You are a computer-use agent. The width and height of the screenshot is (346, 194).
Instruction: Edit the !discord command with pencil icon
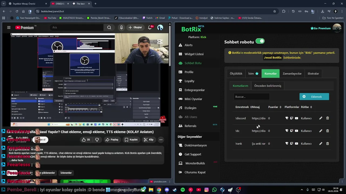pyautogui.click(x=321, y=118)
